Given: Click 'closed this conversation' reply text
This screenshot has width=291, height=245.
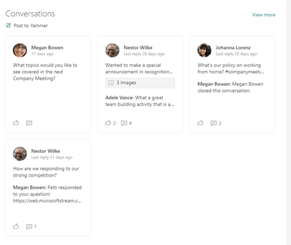Looking at the screenshot, I should point(224,91).
